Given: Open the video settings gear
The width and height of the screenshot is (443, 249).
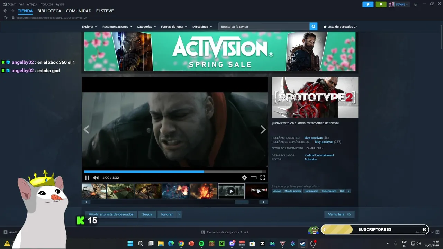Looking at the screenshot, I should [244, 178].
